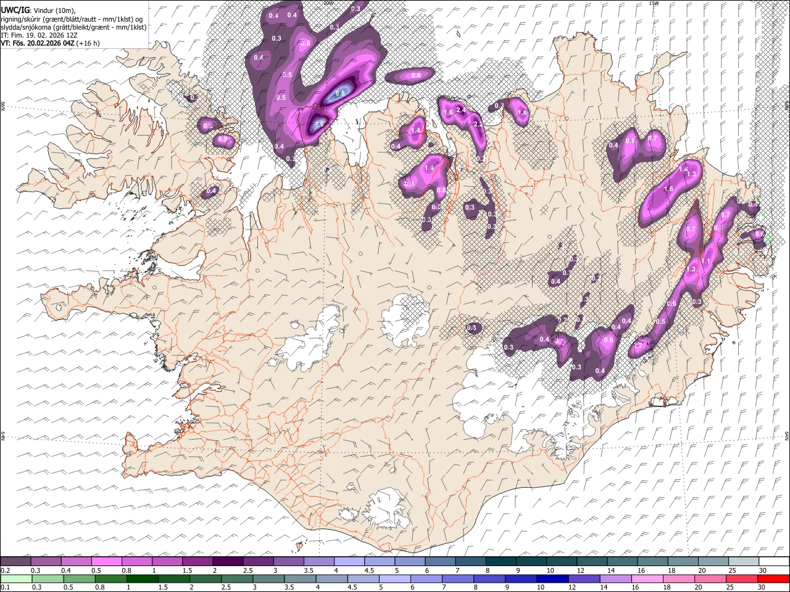
Task: Pick the white swatch ending the upper legend
Action: [x=773, y=562]
